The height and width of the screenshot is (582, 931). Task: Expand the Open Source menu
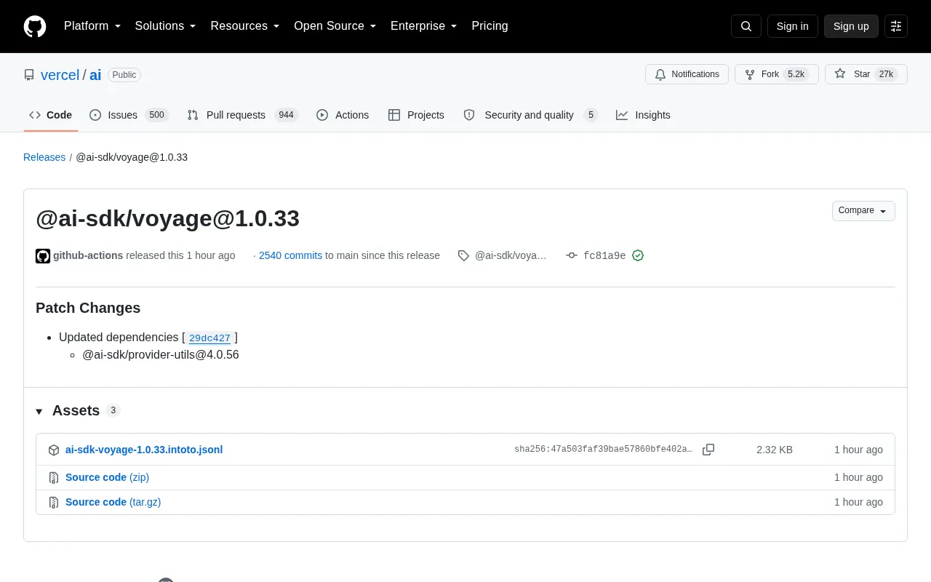[x=335, y=26]
